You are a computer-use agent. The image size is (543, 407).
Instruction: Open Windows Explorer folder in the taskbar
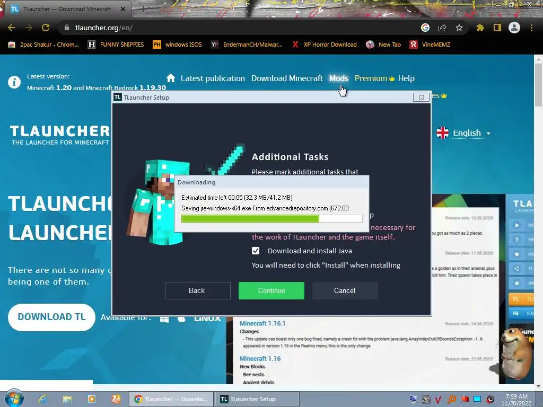point(67,399)
